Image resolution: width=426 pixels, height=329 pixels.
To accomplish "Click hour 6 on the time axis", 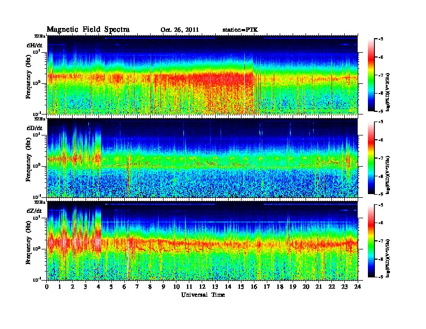I will (x=124, y=287).
